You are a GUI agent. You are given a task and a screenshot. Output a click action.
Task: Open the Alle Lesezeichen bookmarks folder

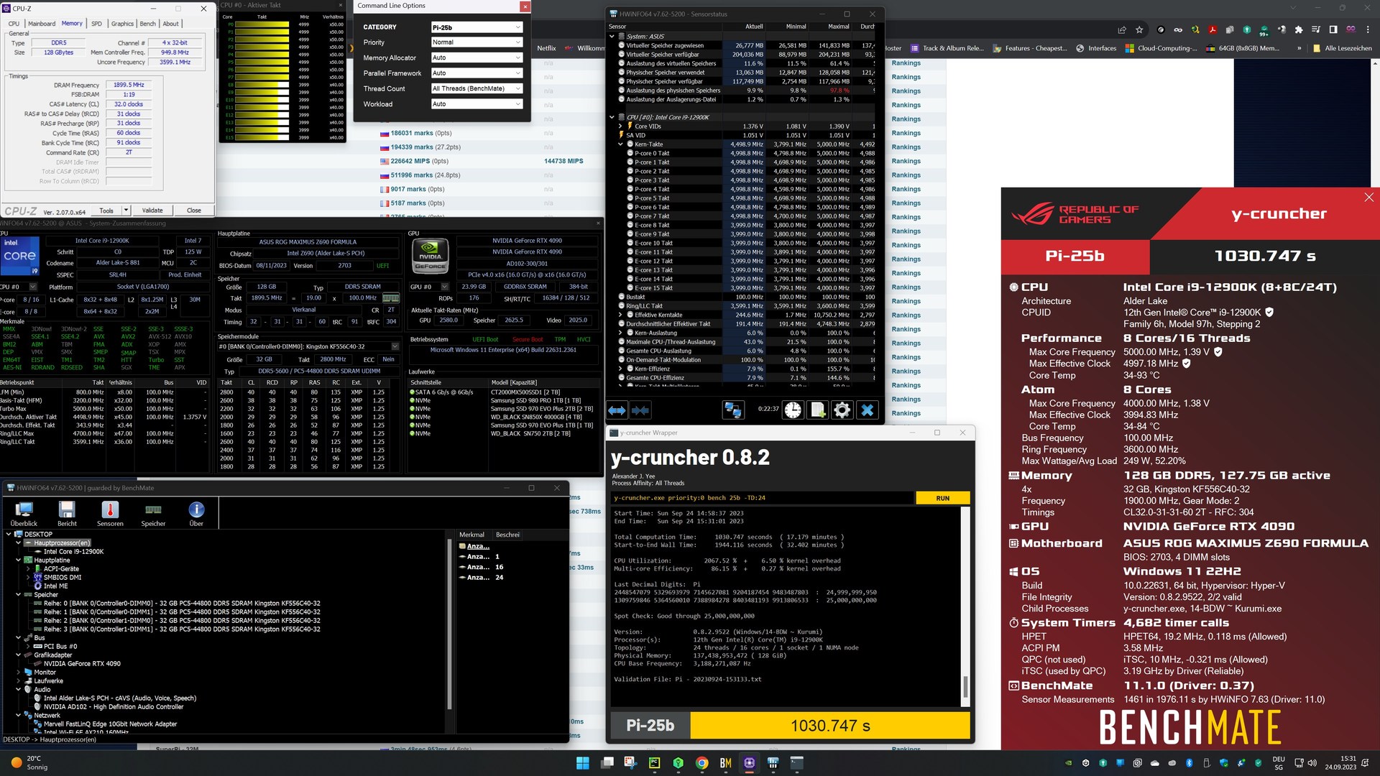coord(1342,48)
